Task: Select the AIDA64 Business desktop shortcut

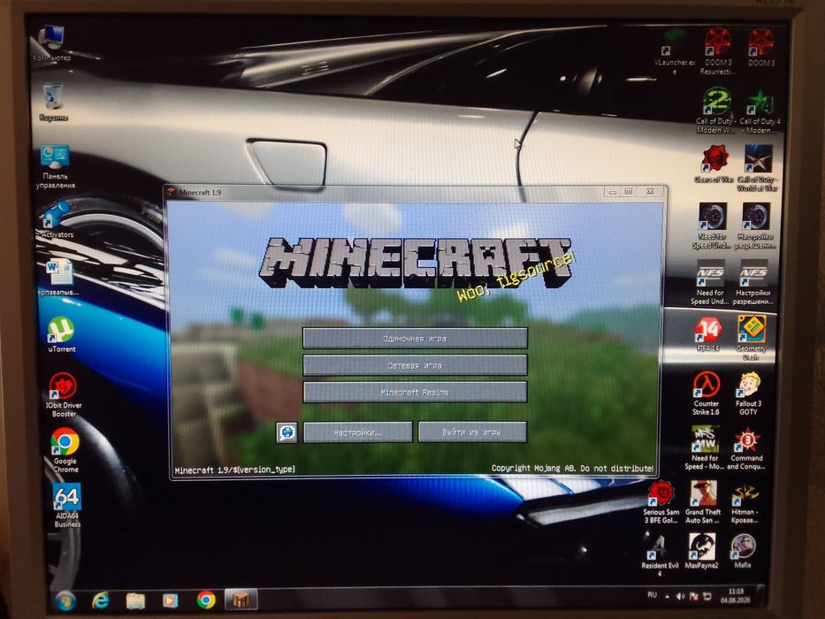Action: [x=67, y=505]
